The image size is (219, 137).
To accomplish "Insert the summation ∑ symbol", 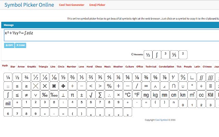I will (100, 95).
